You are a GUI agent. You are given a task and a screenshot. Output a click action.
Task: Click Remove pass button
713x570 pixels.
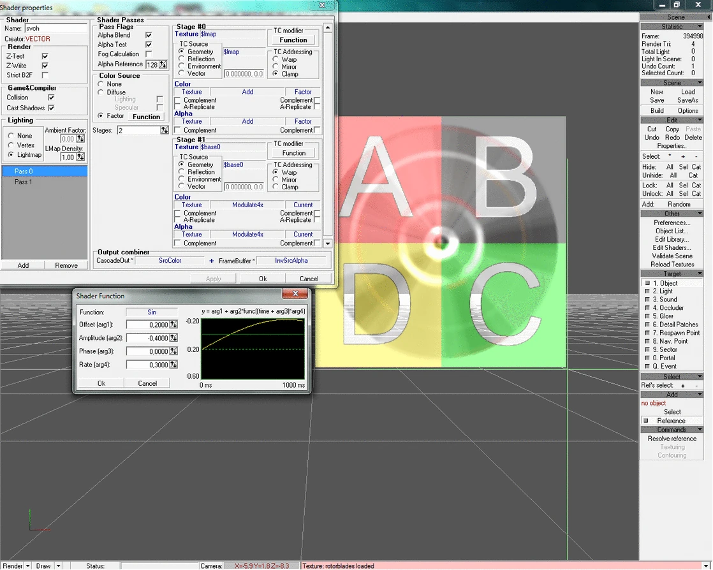coord(66,265)
